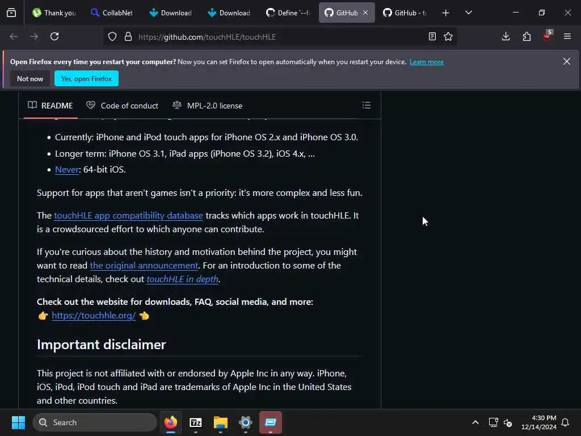Switch to the first Download tab
Viewport: 581px width, 436px height.
coord(170,12)
